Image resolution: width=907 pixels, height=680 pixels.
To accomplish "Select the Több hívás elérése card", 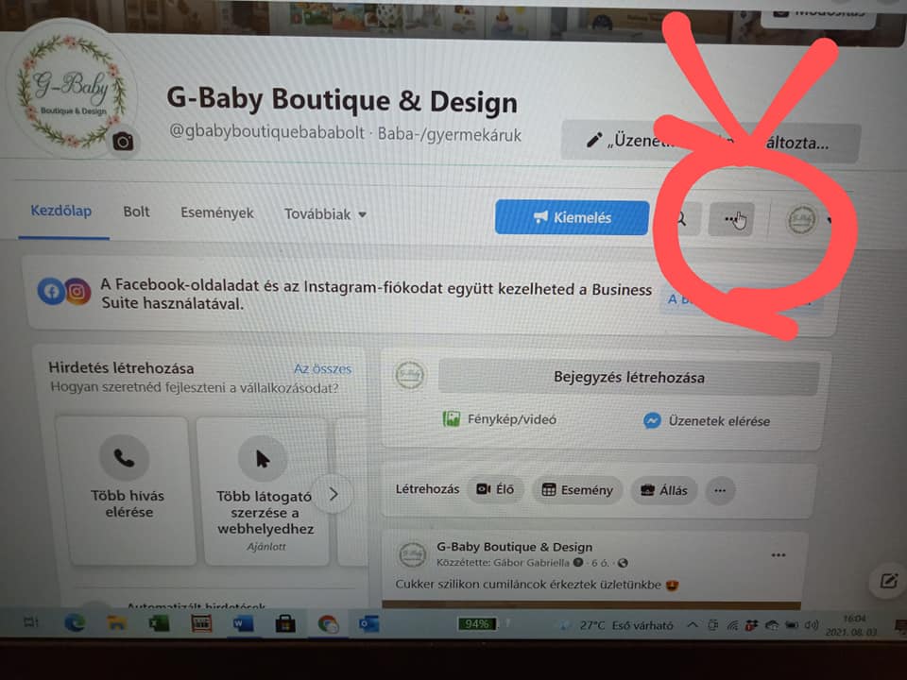I will click(x=127, y=491).
